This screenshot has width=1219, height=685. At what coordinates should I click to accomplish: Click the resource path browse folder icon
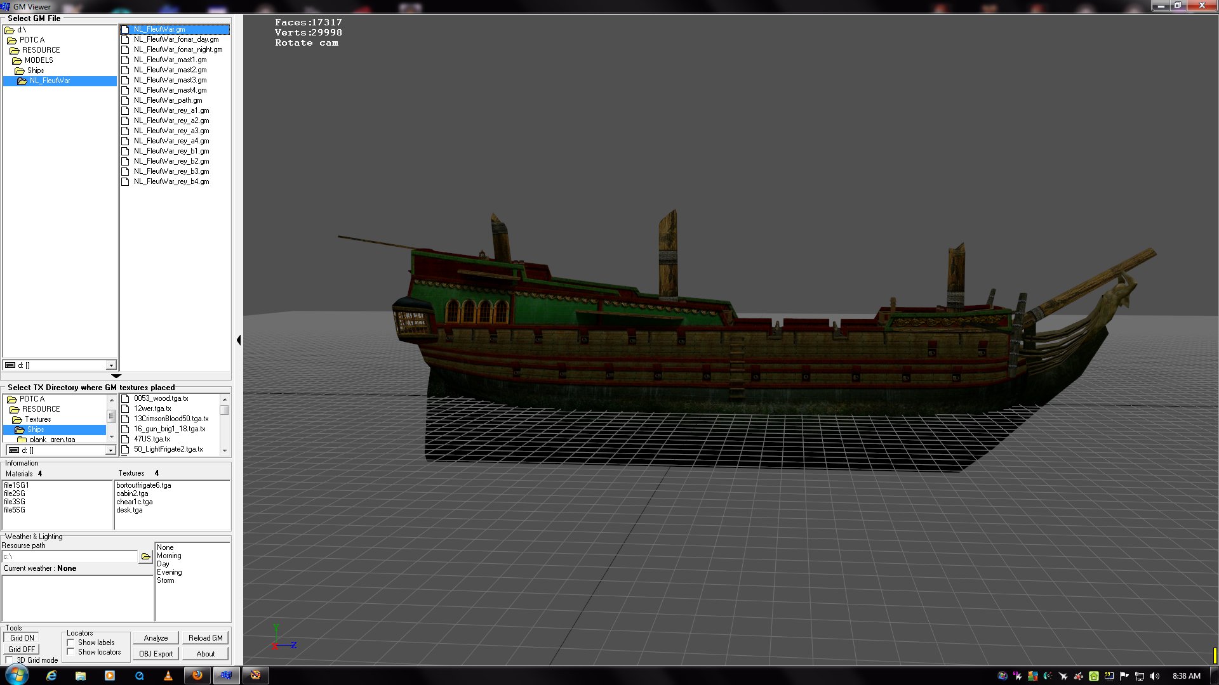(146, 557)
